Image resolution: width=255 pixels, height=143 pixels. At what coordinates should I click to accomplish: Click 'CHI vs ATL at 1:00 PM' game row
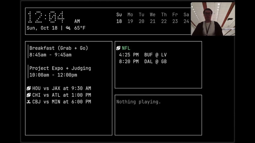(59, 95)
